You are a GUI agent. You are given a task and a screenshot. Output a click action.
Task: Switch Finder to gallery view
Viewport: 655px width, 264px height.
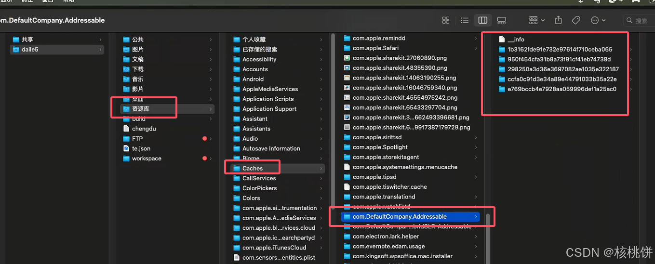click(x=501, y=20)
